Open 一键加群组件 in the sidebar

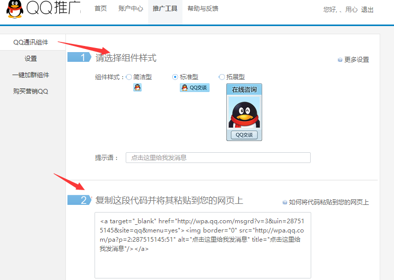coord(31,75)
